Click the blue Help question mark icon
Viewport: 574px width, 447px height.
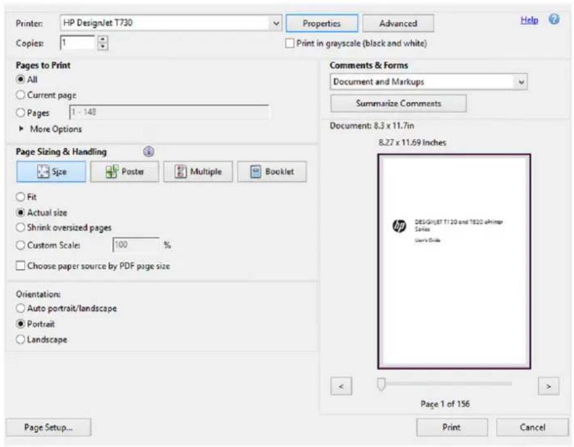(554, 19)
